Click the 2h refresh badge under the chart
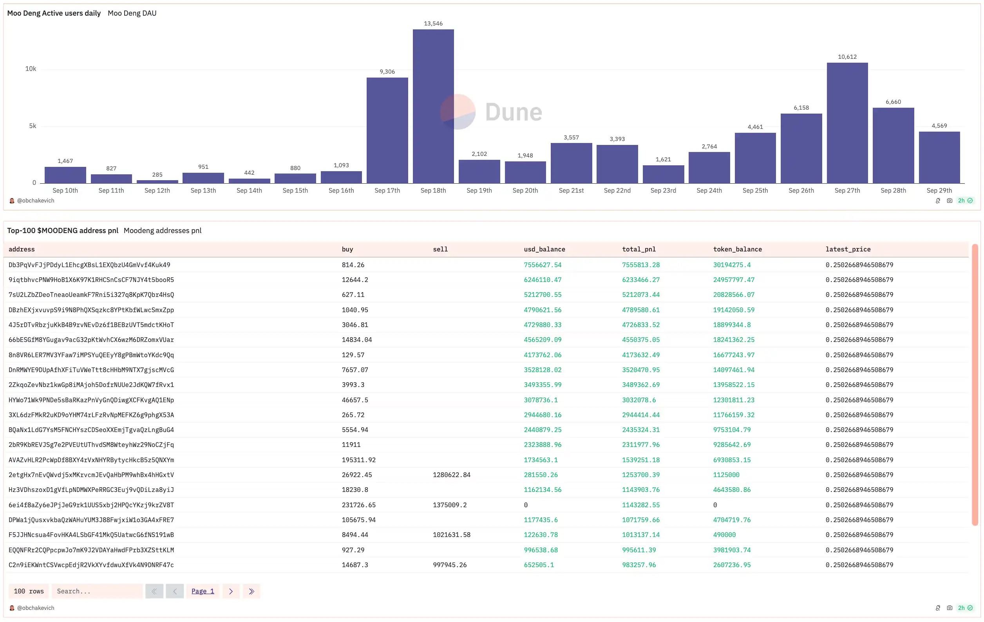 [965, 201]
